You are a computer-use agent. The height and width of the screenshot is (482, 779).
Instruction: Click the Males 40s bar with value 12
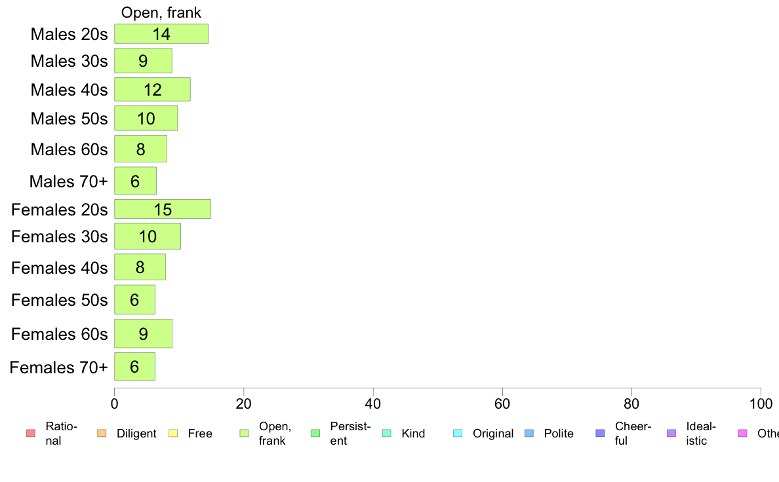click(153, 89)
